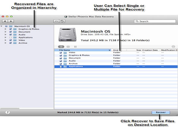
Task: Click the sidebar horizontal scrollbar
Action: 10,108
